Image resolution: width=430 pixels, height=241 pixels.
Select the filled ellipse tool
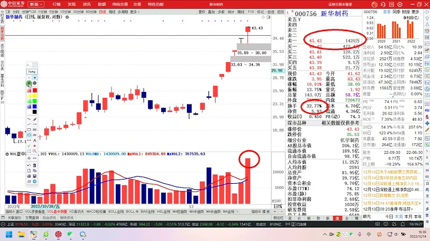pyautogui.click(x=35, y=135)
